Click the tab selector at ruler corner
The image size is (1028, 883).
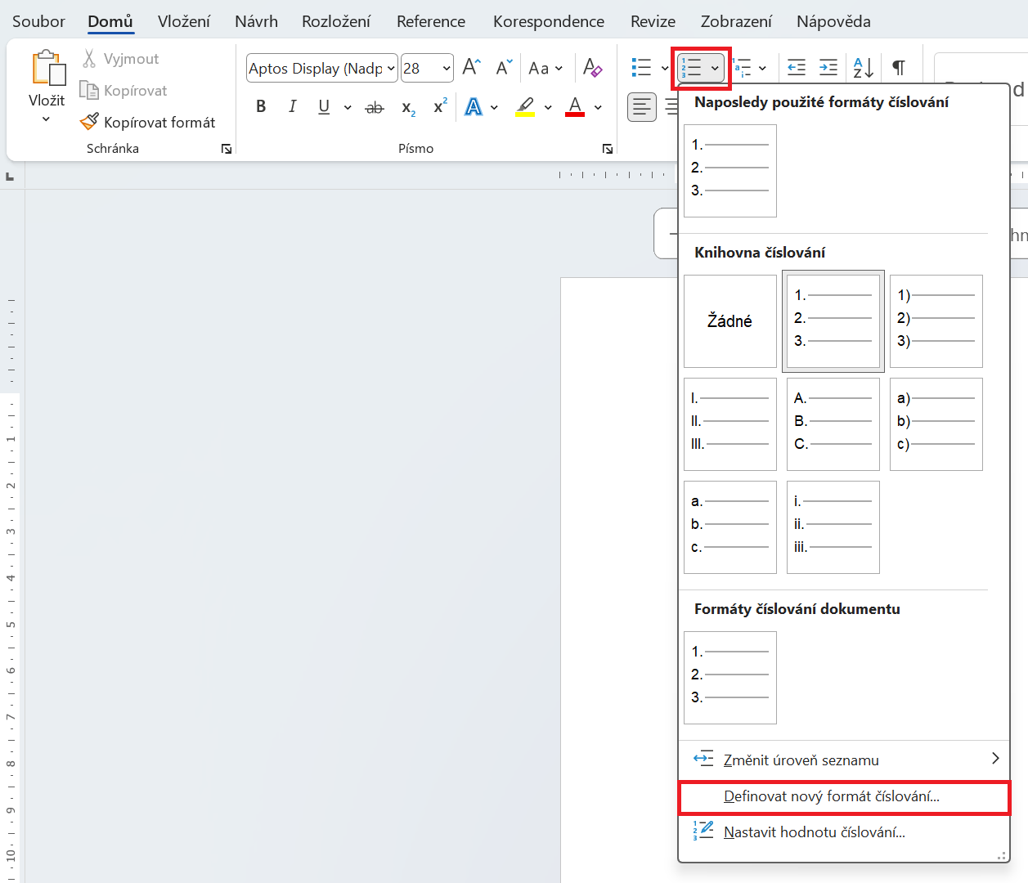coord(10,176)
